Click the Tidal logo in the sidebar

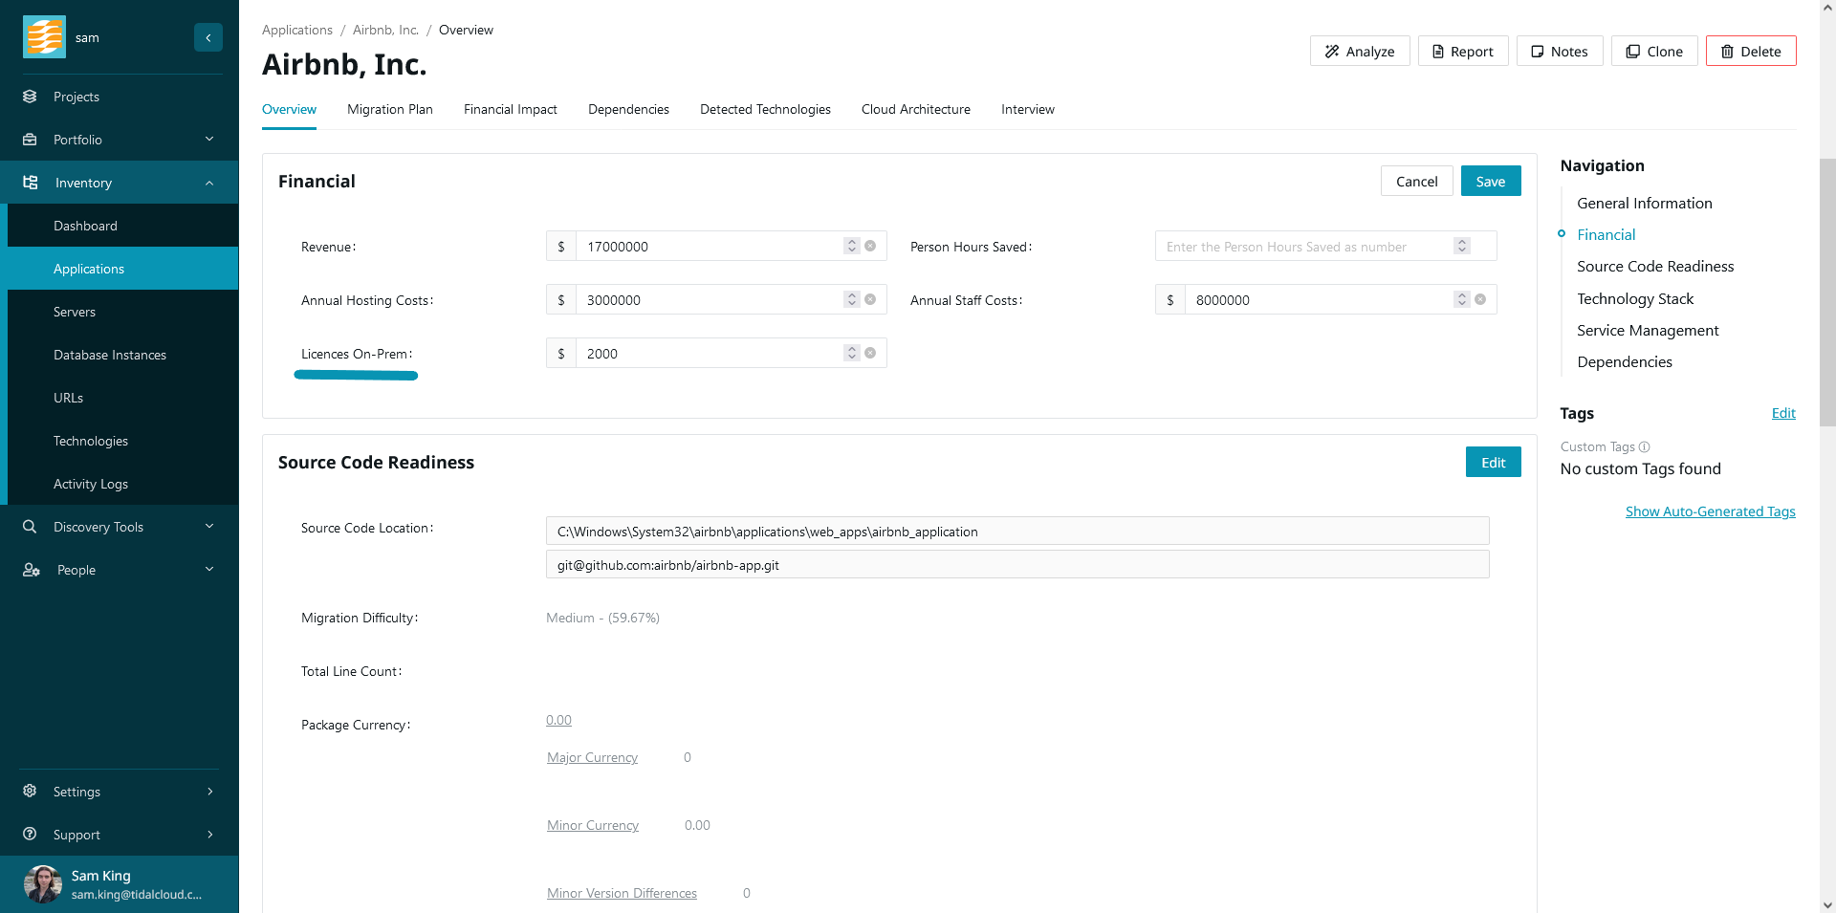point(44,37)
